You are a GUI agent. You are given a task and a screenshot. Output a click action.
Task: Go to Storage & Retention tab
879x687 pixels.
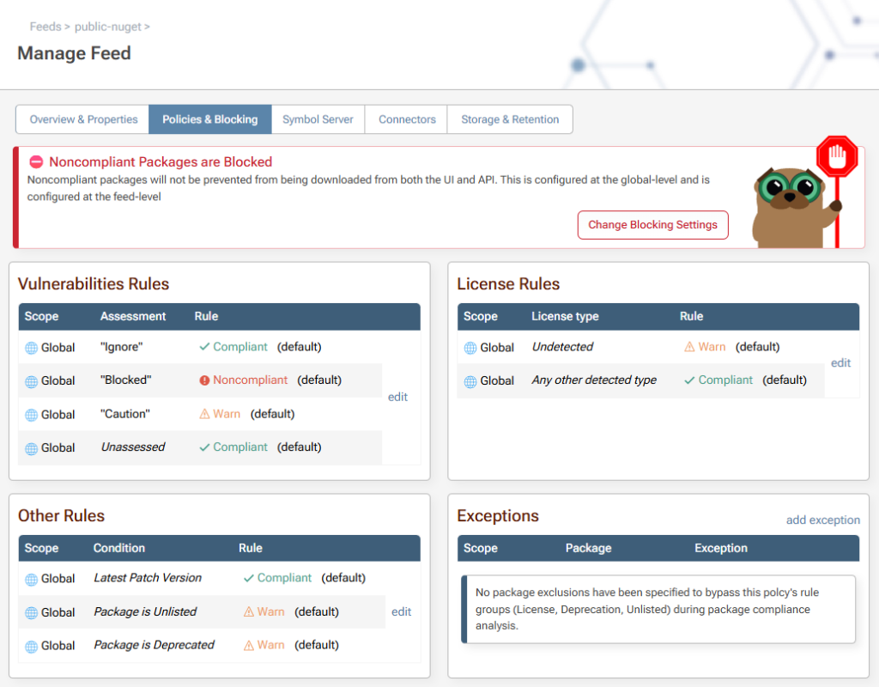tap(510, 119)
